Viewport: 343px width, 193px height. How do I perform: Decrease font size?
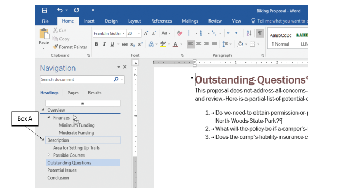tap(154, 33)
